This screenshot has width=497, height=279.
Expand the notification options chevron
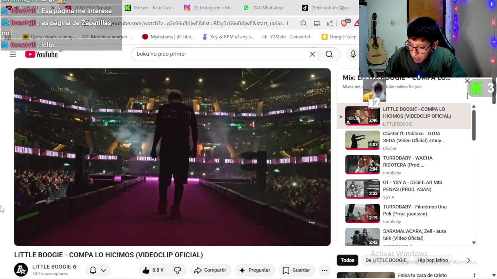click(104, 270)
